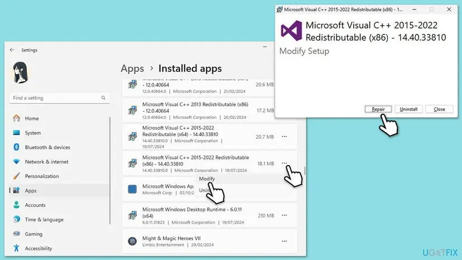This screenshot has width=462, height=260.
Task: Click the 210 MB size text
Action: (x=266, y=216)
